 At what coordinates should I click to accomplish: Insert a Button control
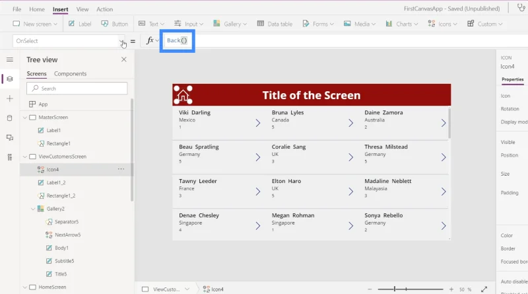pyautogui.click(x=114, y=24)
